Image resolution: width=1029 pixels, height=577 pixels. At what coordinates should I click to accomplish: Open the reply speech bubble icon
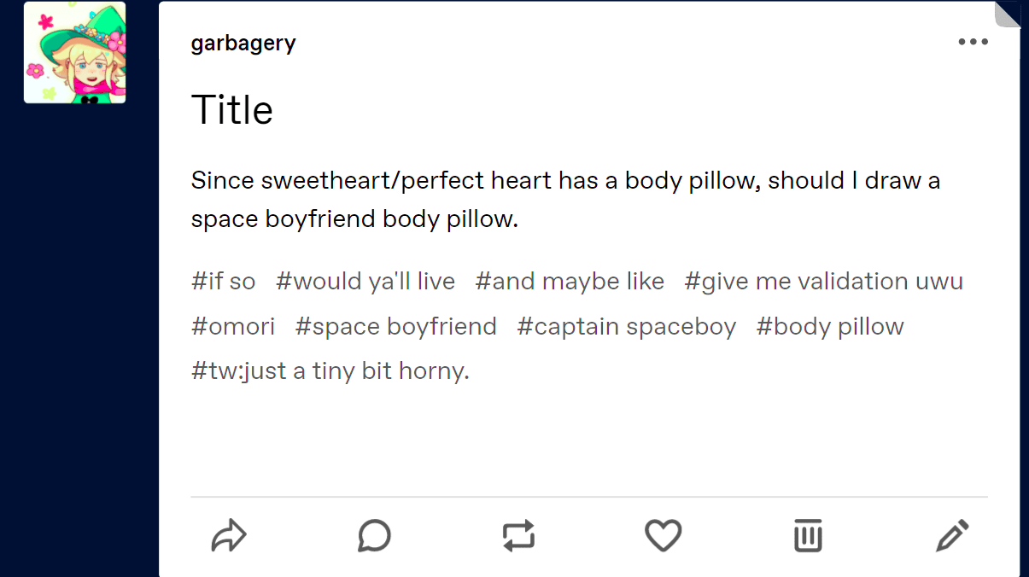pos(374,536)
